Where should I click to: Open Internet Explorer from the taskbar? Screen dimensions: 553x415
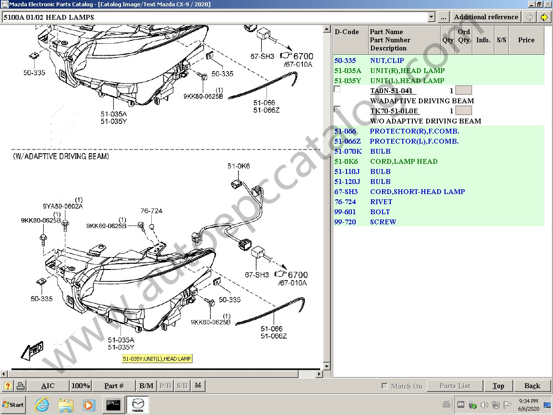pyautogui.click(x=42, y=405)
